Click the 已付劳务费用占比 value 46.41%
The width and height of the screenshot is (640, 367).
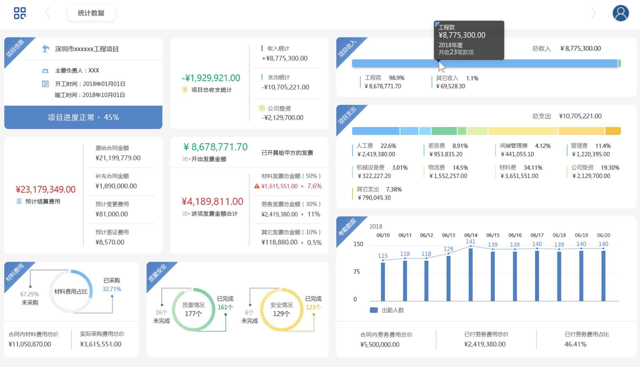point(575,344)
